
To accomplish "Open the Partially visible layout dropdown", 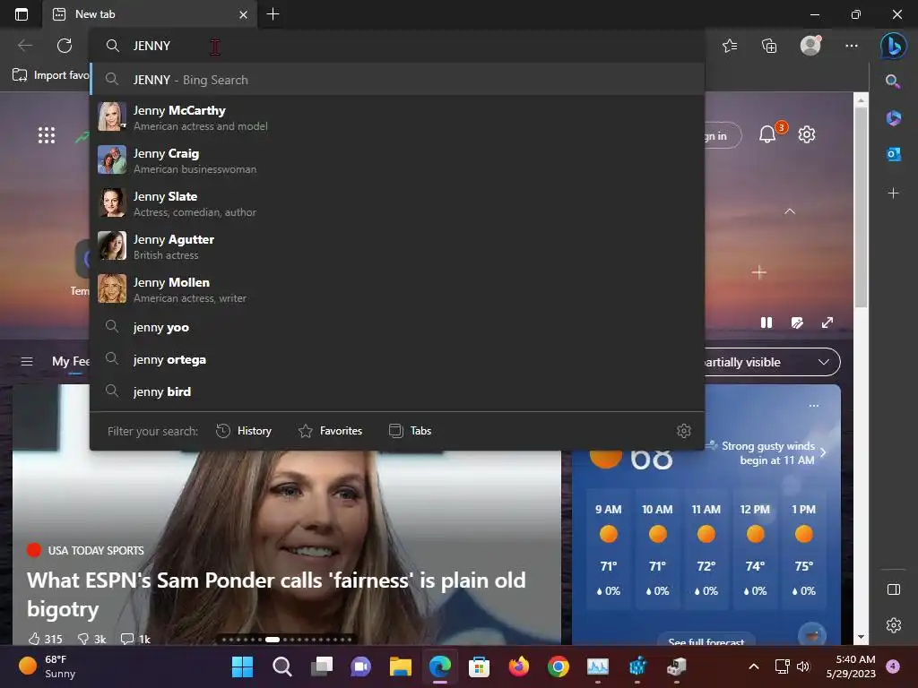I will (x=772, y=362).
